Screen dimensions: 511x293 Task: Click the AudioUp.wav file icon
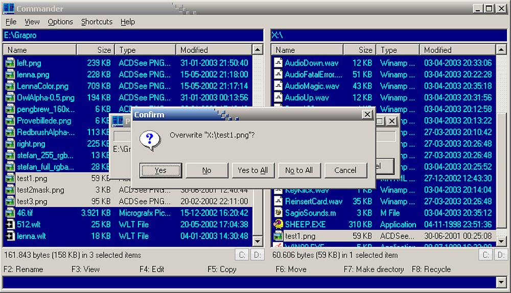click(278, 97)
